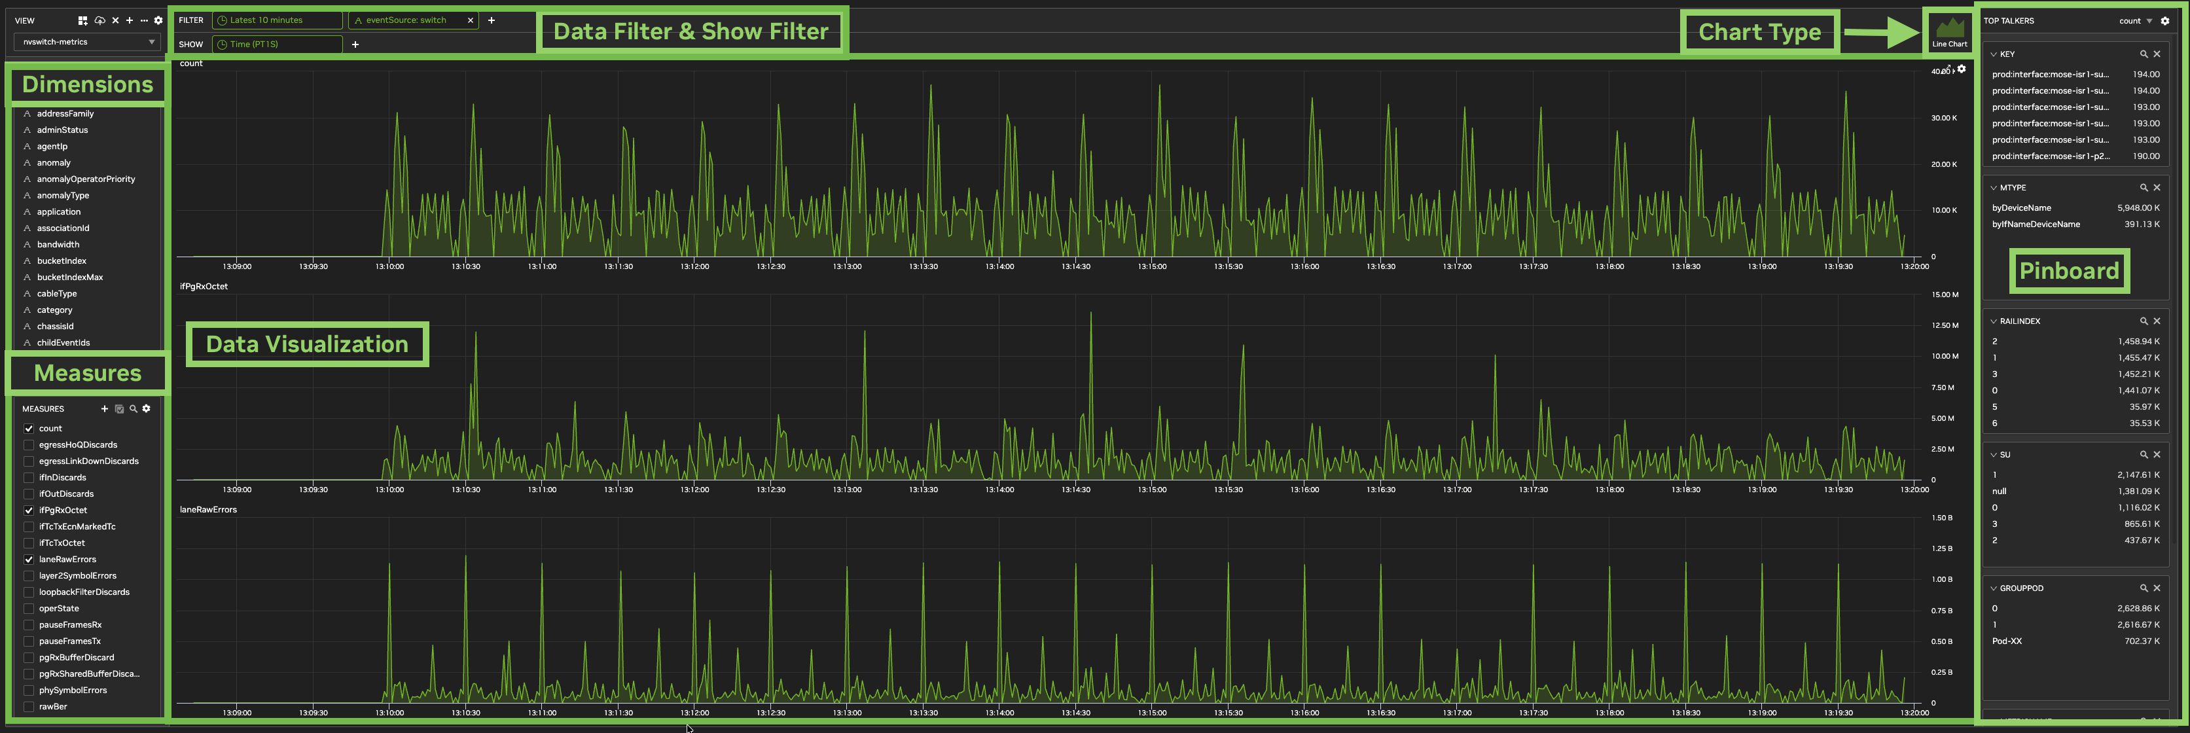Open the three-dots menu in VIEW header
The image size is (2190, 733).
(x=144, y=20)
